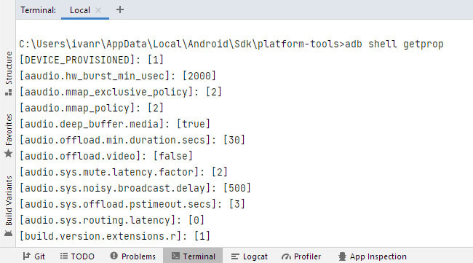This screenshot has width=473, height=263.
Task: Open the Git tool window
Action: point(33,256)
